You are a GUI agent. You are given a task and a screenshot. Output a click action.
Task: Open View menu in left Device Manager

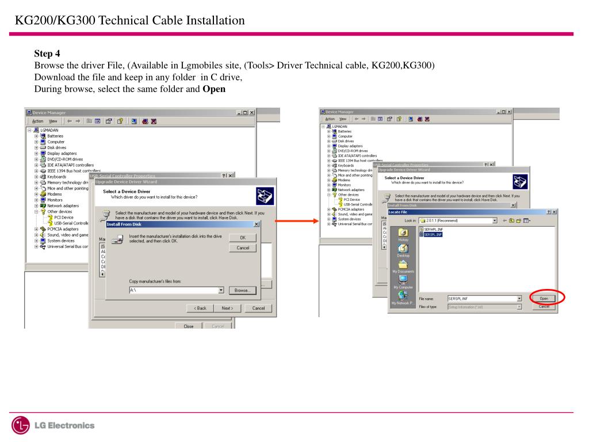53,121
